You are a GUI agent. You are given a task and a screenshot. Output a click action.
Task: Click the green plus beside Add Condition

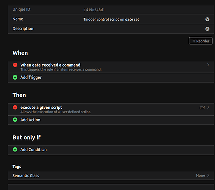(x=15, y=149)
